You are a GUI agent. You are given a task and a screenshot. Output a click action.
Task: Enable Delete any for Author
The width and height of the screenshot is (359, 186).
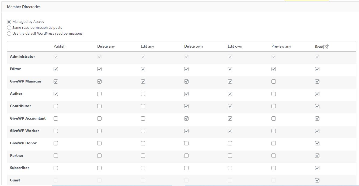coord(99,94)
